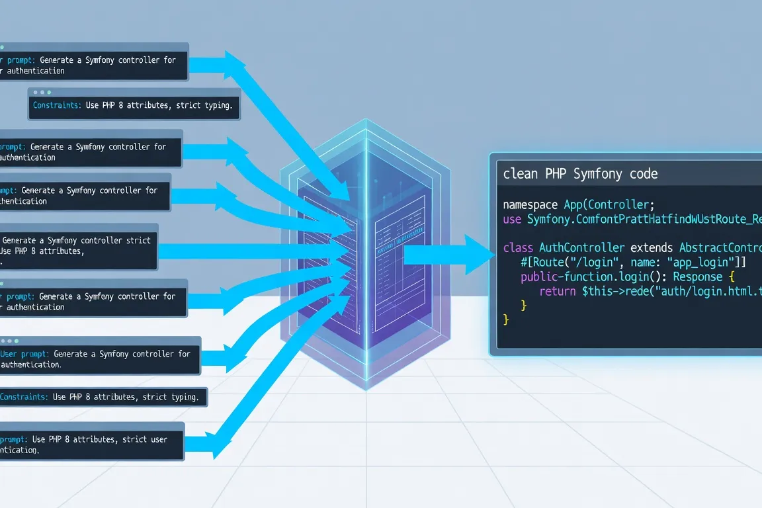
Task: Click the "class" keyword in the code panel
Action: pos(518,247)
